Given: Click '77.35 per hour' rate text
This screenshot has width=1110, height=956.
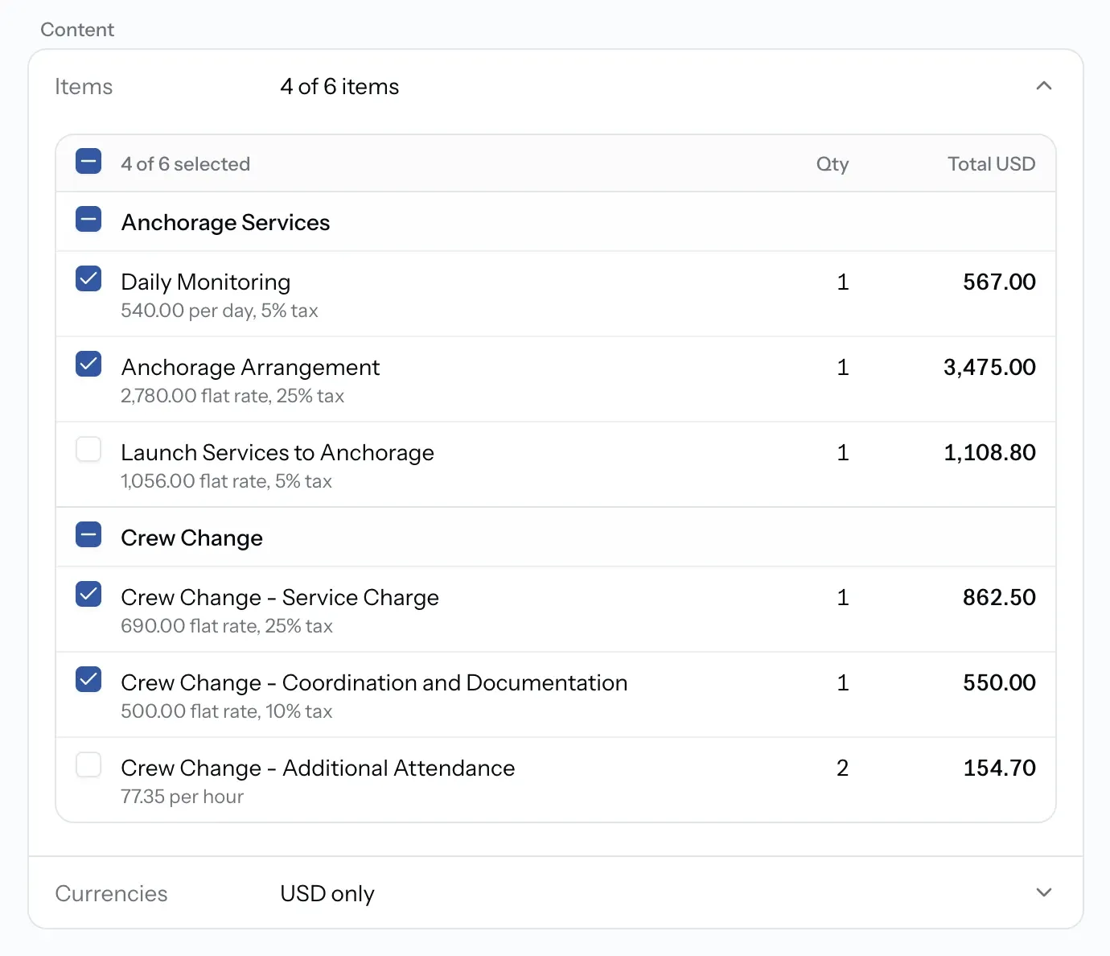Looking at the screenshot, I should [x=182, y=797].
